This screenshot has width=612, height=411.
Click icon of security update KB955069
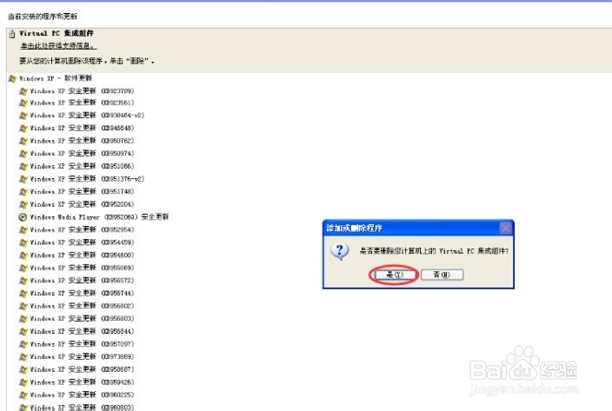point(23,268)
